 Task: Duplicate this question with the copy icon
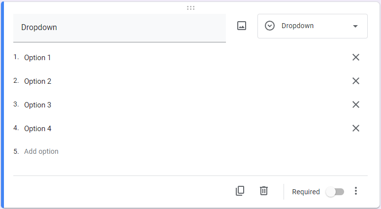[x=240, y=191]
